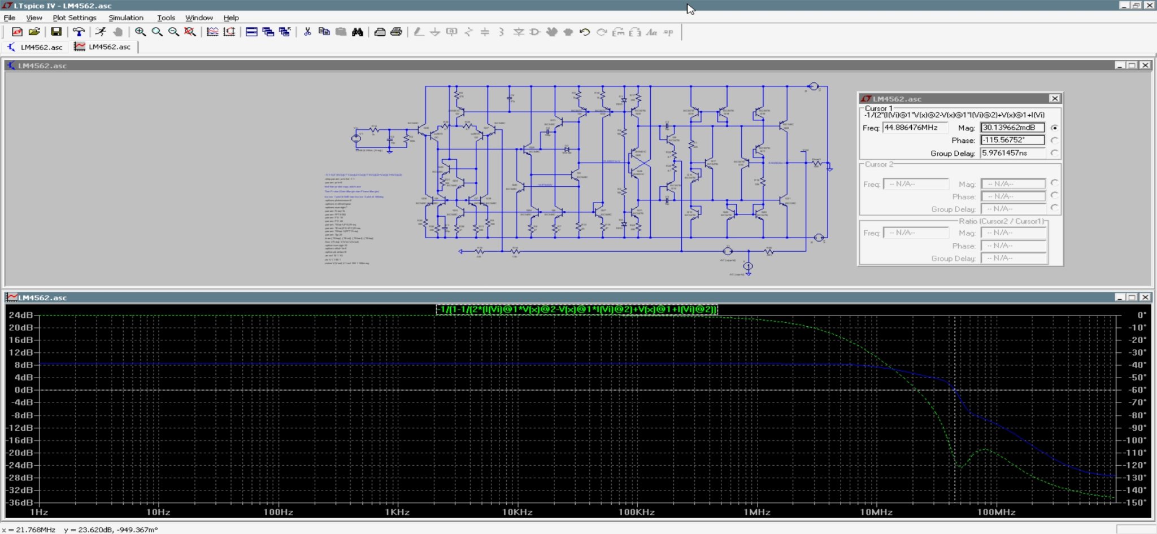Click the Zoom In magnifier icon
1157x534 pixels.
click(x=140, y=32)
